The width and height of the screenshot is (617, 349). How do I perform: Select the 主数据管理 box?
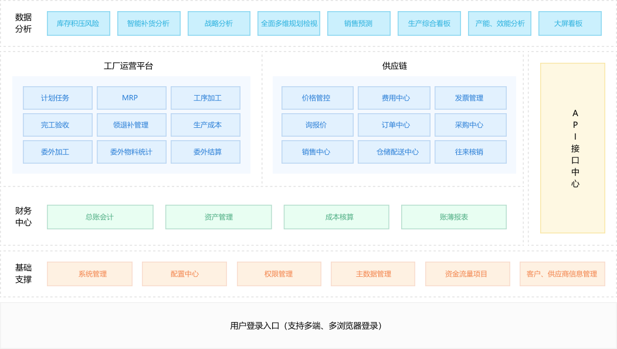click(373, 274)
